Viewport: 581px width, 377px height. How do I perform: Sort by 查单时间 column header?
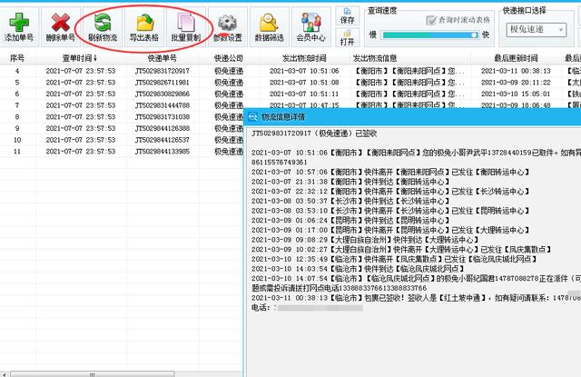point(79,58)
